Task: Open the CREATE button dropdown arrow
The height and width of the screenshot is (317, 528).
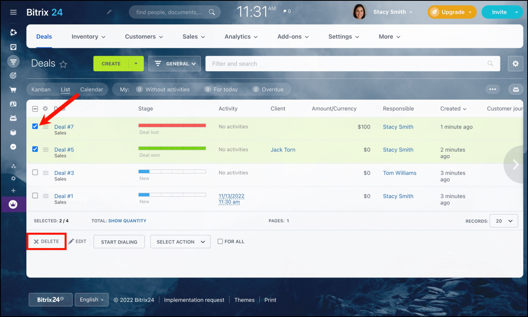Action: (136, 63)
